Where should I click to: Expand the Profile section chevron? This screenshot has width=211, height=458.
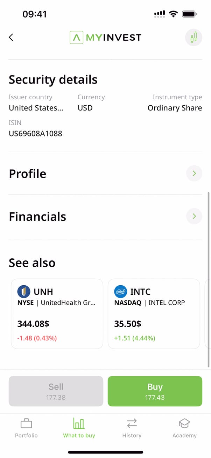tap(194, 173)
